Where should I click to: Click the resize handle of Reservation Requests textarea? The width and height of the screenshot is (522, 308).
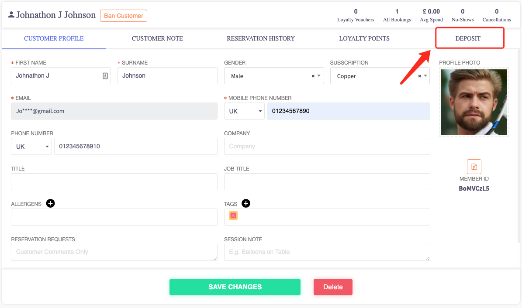coord(215,258)
